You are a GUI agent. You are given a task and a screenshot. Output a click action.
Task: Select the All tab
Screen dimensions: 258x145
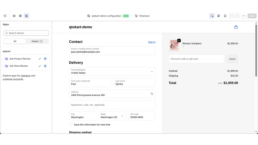click(15, 41)
